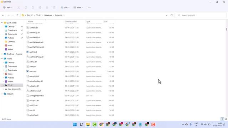
Task: Open red Camtasia recorder icon on taskbar
Action: pos(153,124)
